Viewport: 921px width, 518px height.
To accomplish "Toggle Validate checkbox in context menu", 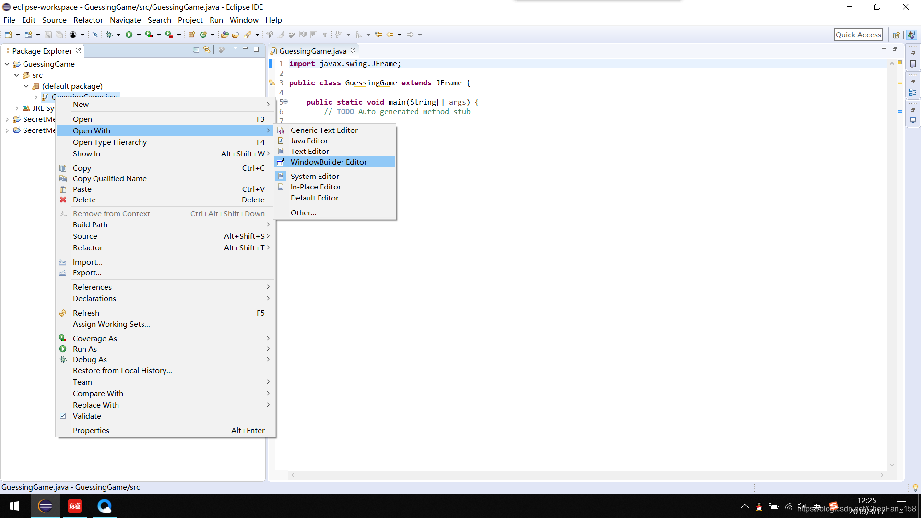I will click(63, 415).
